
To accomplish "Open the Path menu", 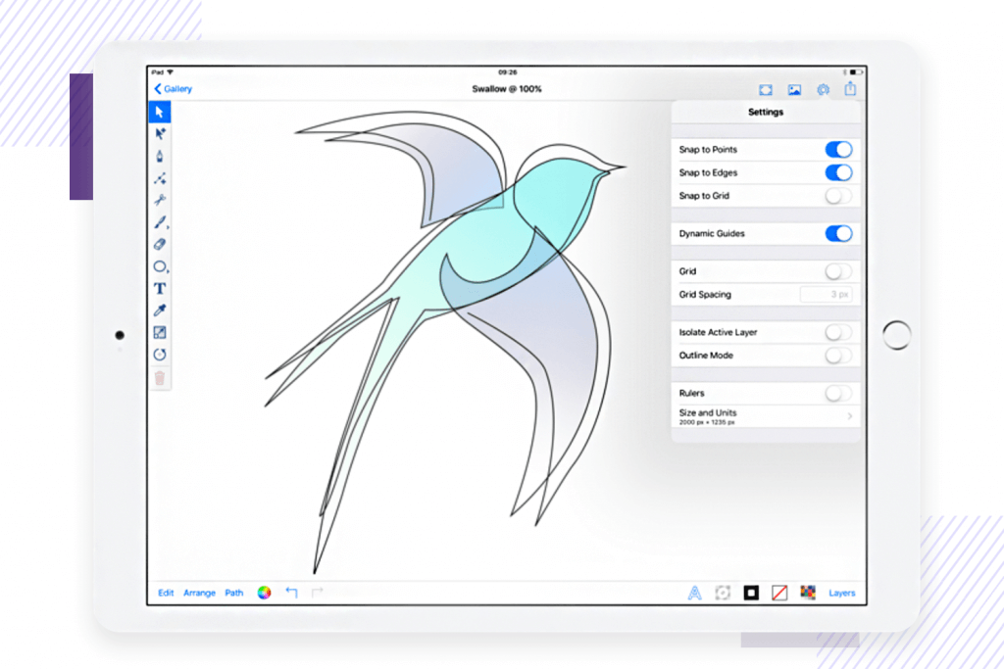I will pos(233,593).
